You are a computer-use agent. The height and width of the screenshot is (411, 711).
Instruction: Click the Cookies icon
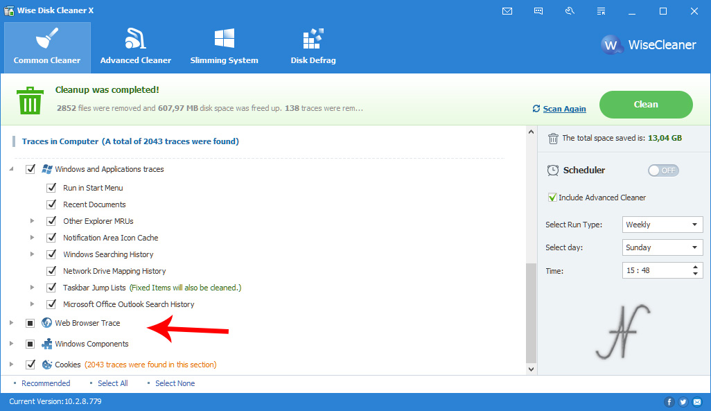tap(46, 365)
